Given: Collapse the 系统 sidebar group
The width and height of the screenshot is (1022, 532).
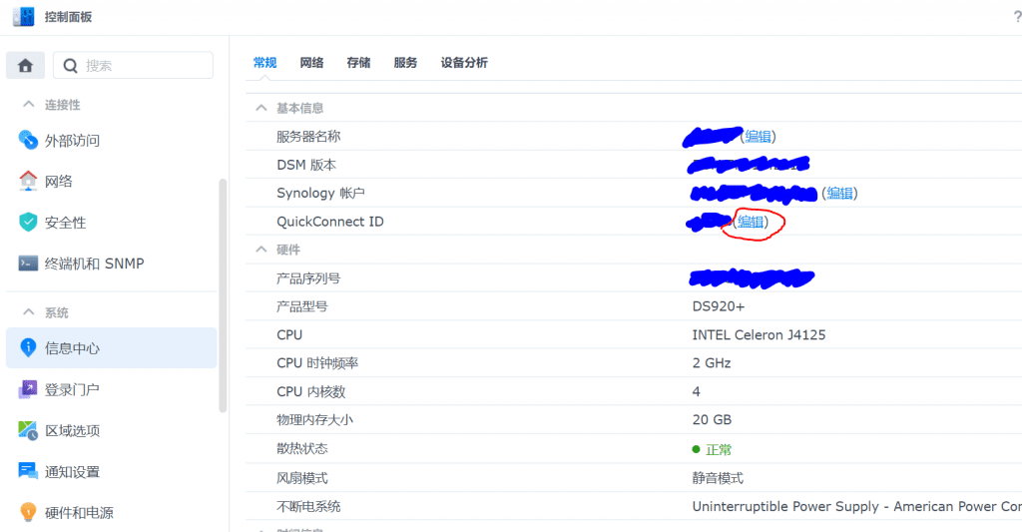Looking at the screenshot, I should [x=28, y=312].
